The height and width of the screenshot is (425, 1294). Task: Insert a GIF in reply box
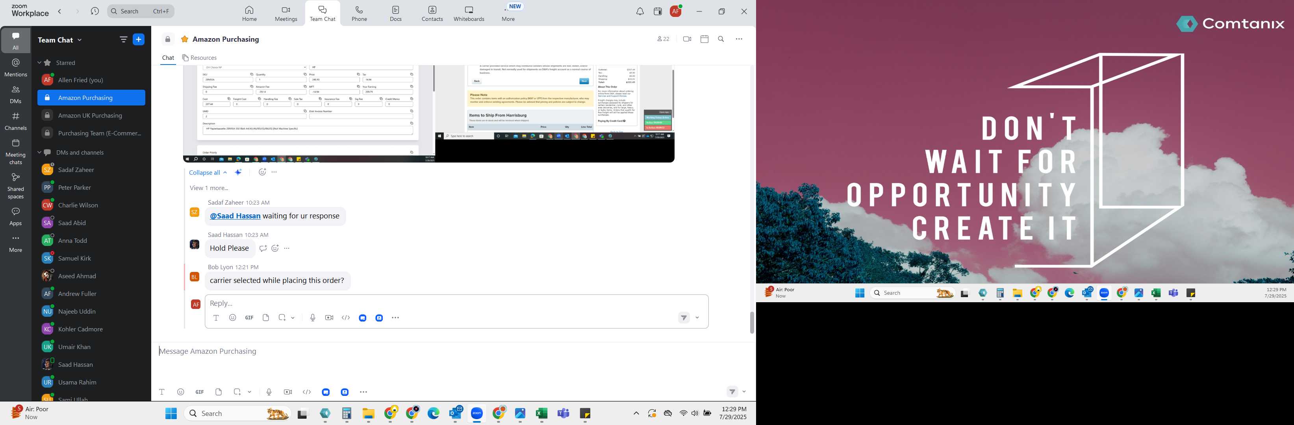pyautogui.click(x=249, y=318)
